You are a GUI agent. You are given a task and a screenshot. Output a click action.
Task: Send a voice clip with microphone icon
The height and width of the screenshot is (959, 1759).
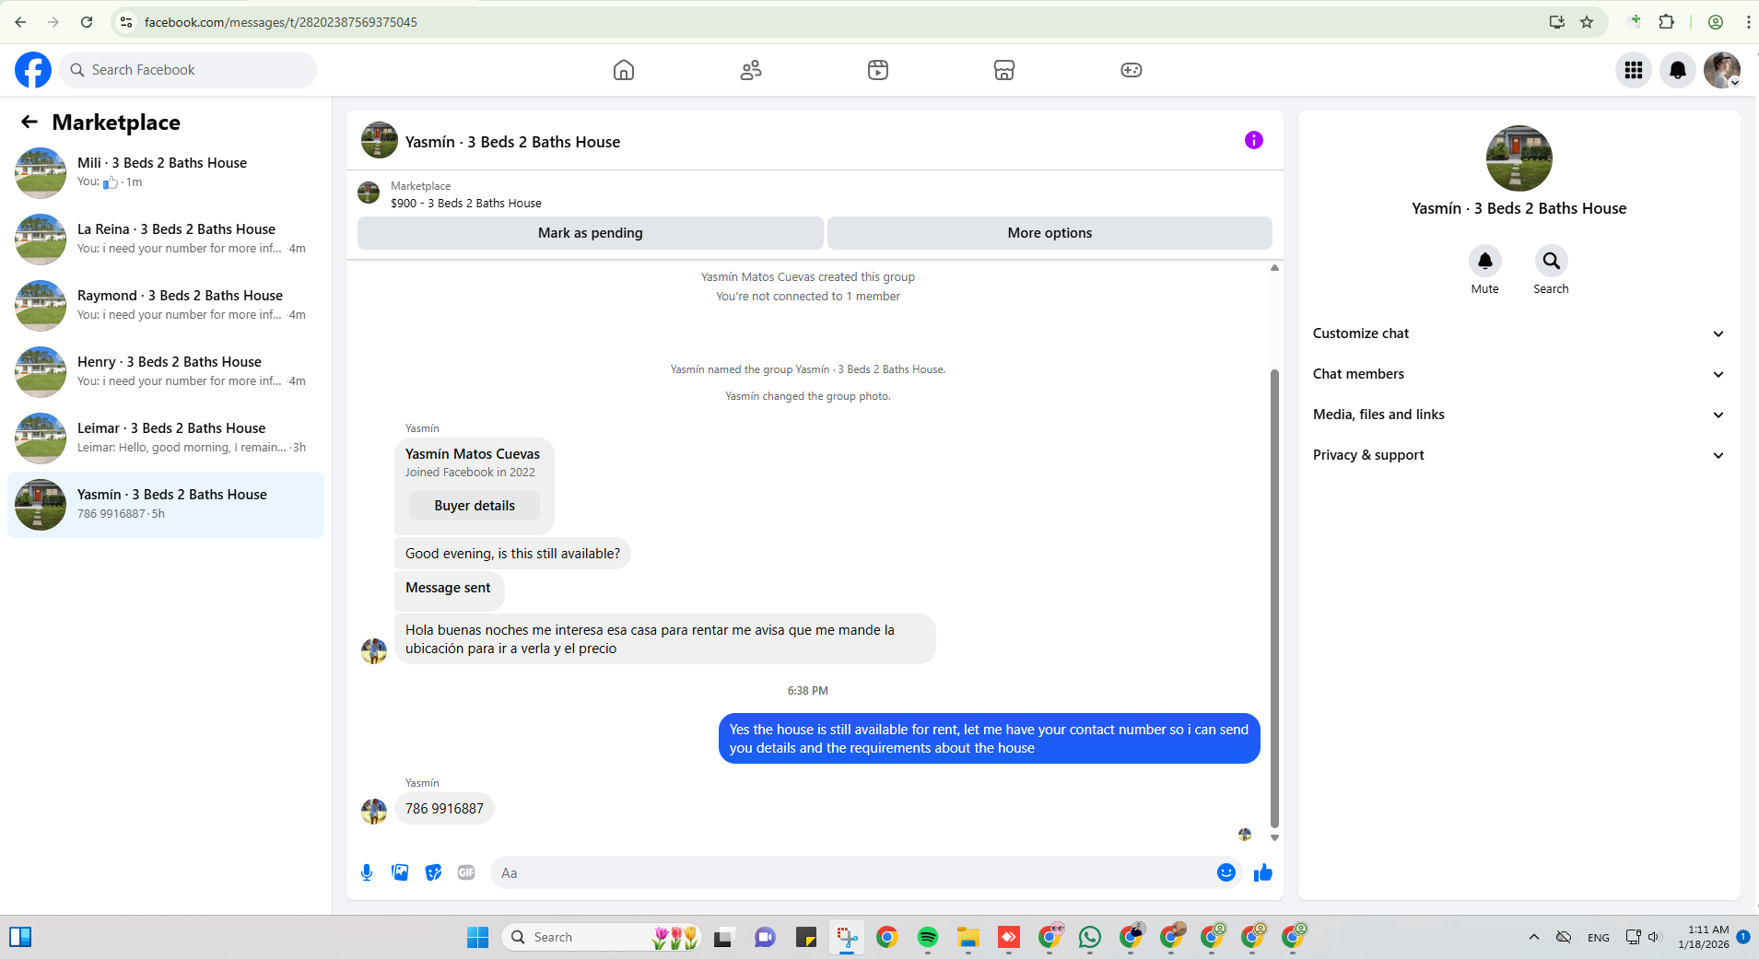coord(367,872)
